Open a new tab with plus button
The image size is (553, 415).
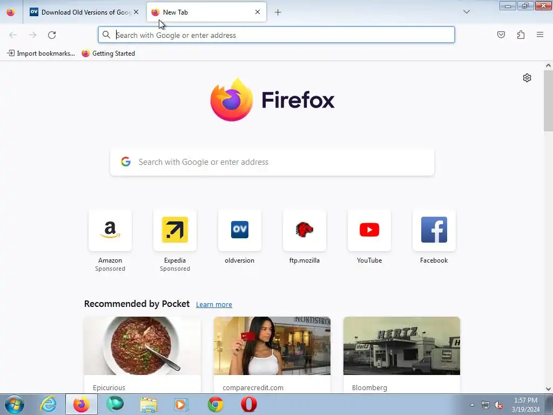pyautogui.click(x=278, y=12)
